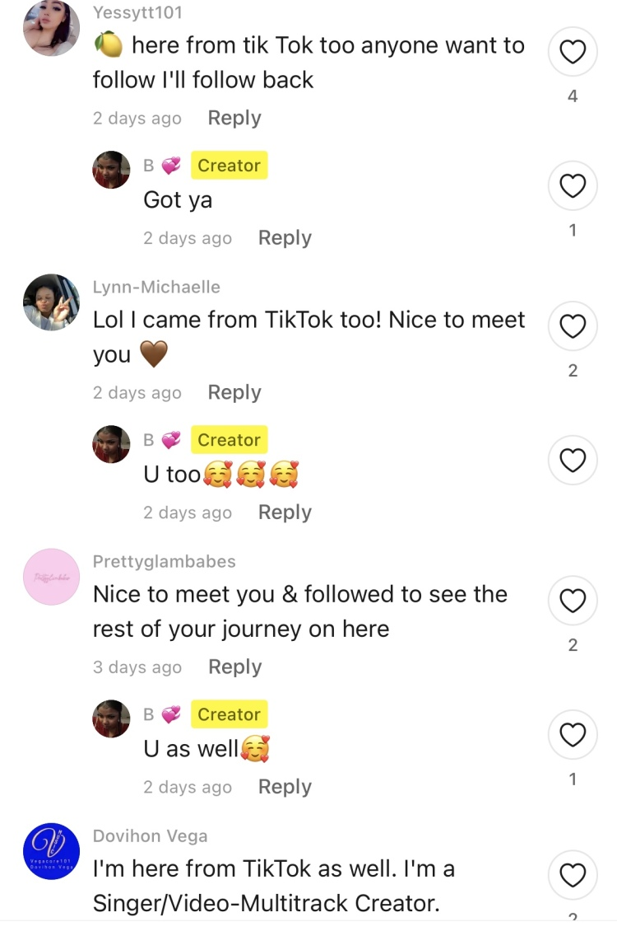This screenshot has width=617, height=936.
Task: Open Yessytt101's profile picture
Action: 51,29
